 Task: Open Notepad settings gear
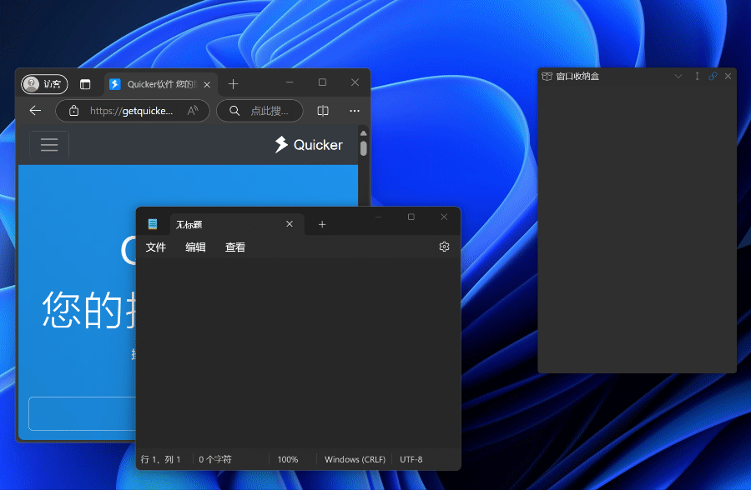tap(444, 247)
